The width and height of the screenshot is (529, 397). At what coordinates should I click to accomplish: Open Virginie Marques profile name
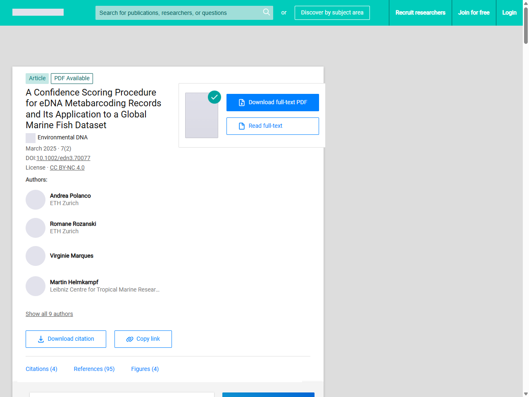pos(71,256)
